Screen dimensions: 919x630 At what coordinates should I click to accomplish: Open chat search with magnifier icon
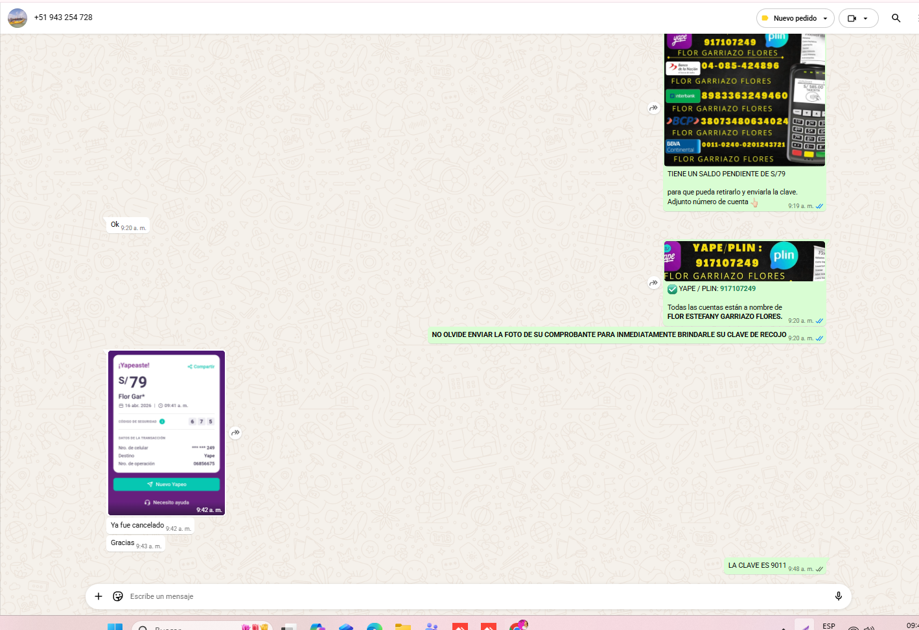point(896,18)
